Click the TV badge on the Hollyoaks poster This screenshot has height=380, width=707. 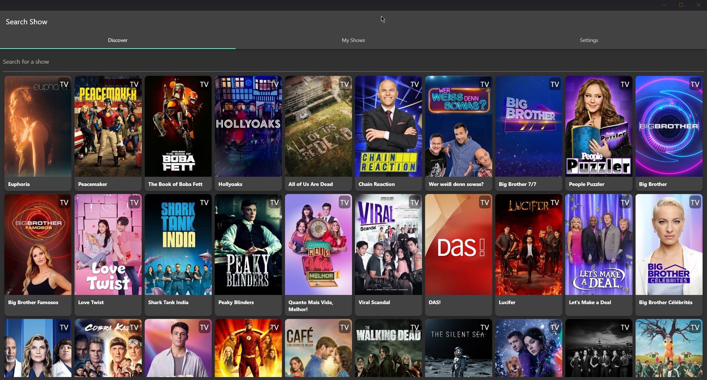[274, 84]
